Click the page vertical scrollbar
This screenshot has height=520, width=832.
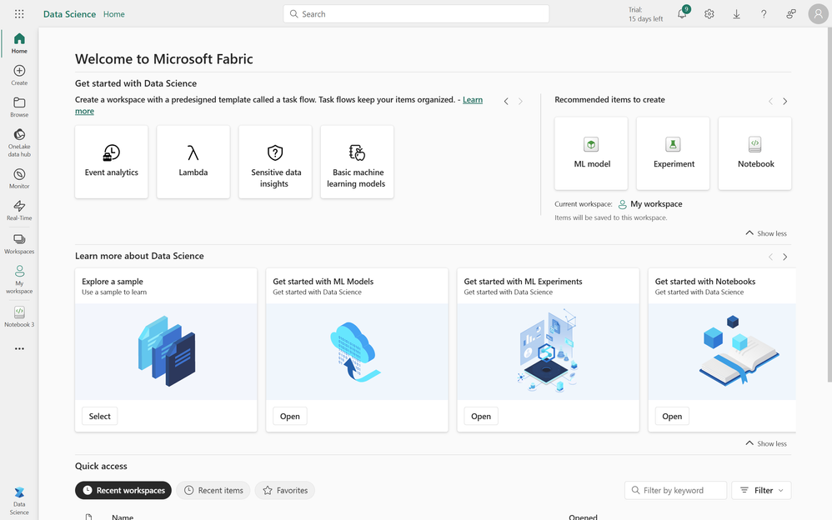click(x=829, y=204)
